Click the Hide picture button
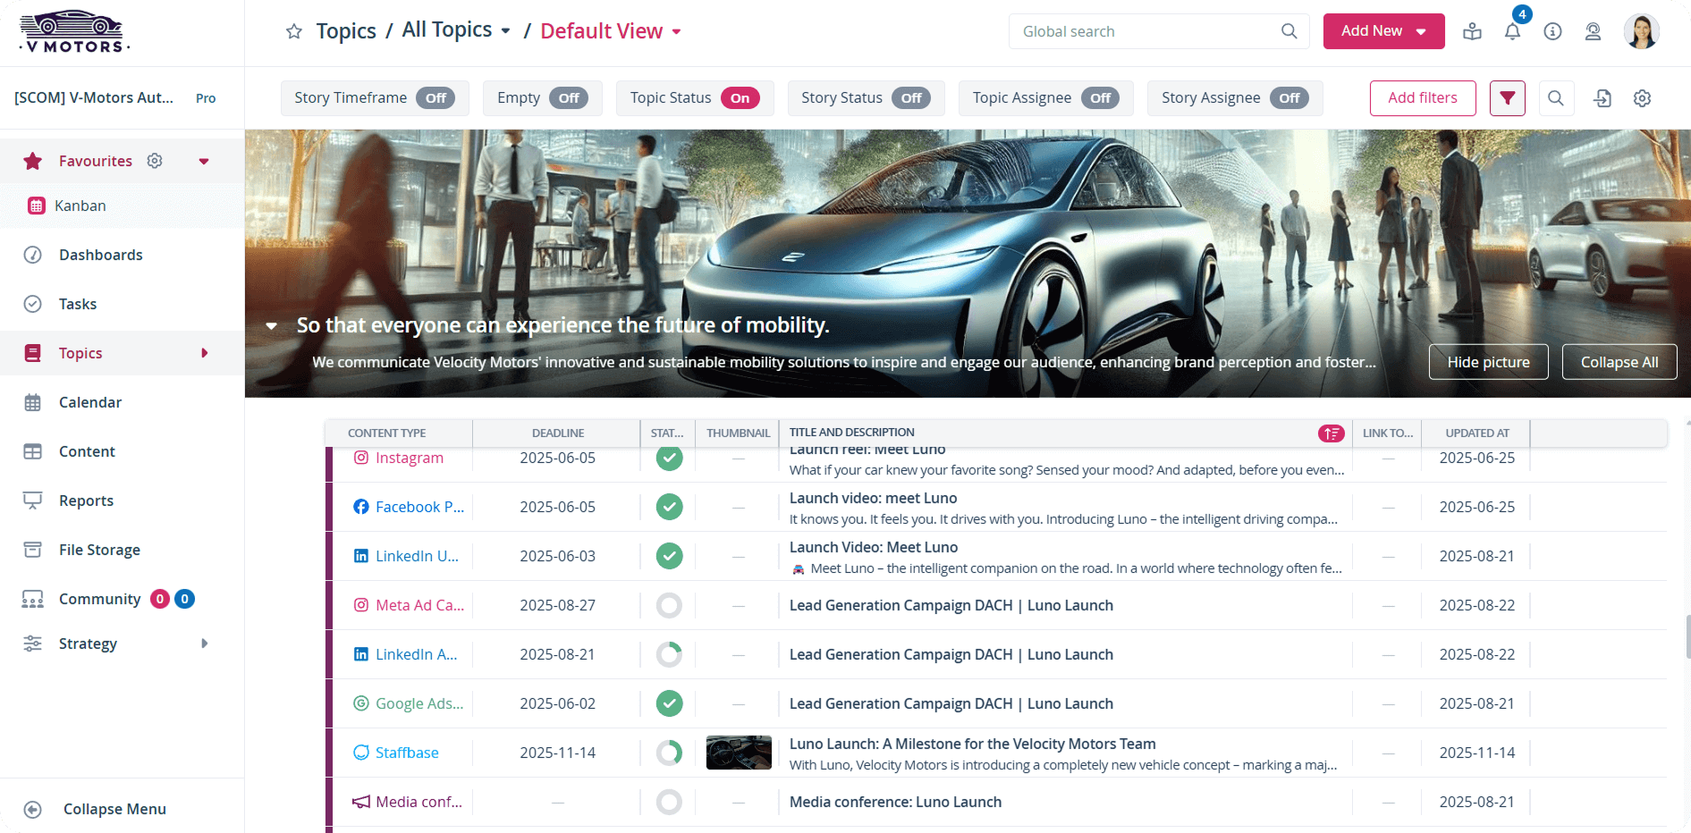Screen dimensions: 1691x833 pos(1488,362)
